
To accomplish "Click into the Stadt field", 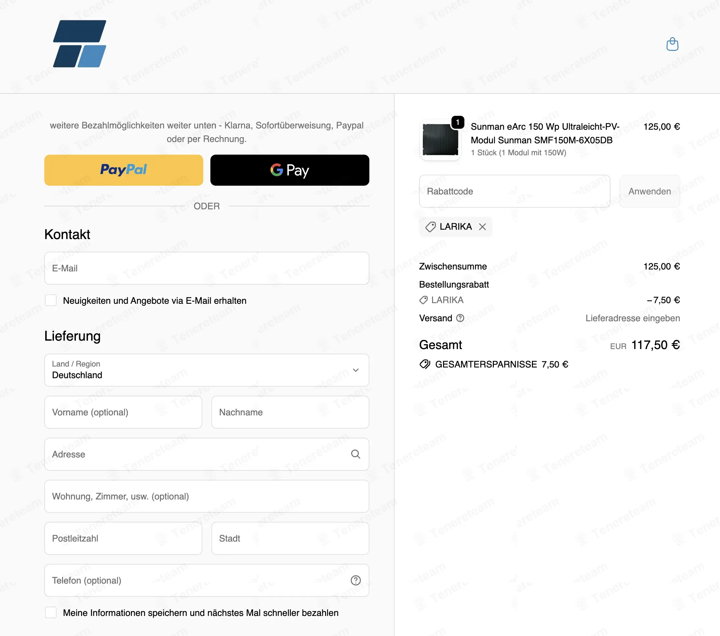I will [x=290, y=538].
